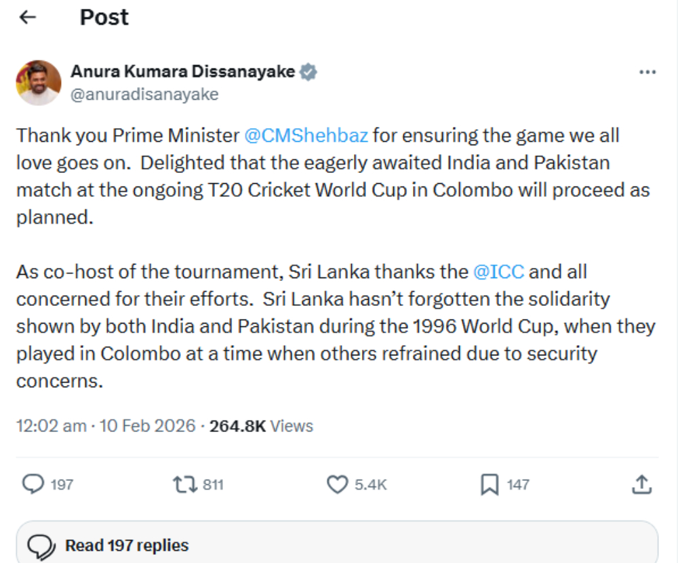678x563 pixels.
Task: Click the 147 bookmarks count
Action: coord(518,485)
